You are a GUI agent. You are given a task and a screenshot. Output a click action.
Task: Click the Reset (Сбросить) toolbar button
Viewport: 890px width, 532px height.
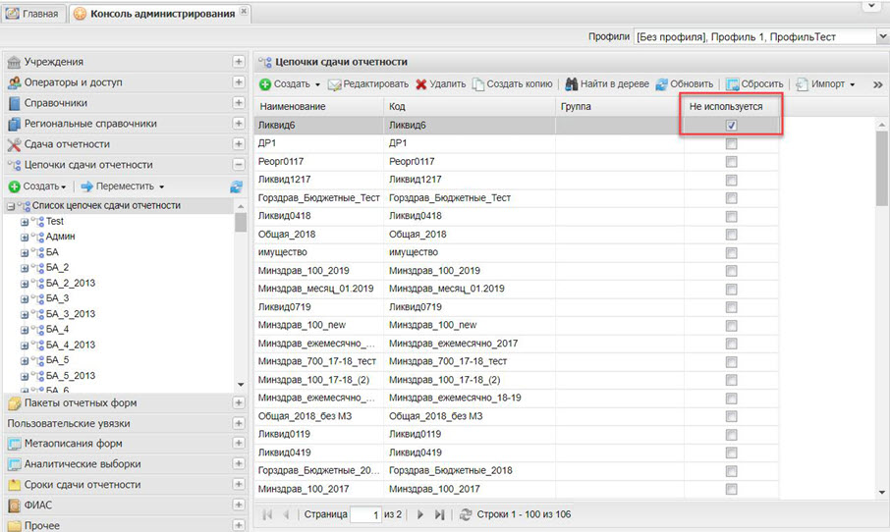point(732,84)
